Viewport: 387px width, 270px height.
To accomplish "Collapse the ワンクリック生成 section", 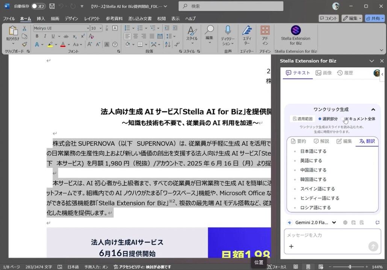I will pos(373,109).
